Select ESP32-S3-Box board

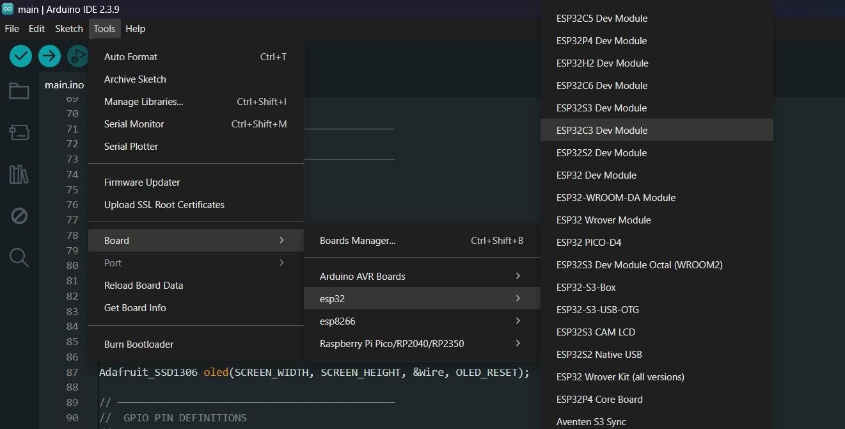(x=657, y=287)
